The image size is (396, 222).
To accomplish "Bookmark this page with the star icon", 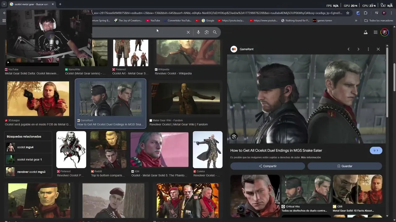I will pos(348,13).
